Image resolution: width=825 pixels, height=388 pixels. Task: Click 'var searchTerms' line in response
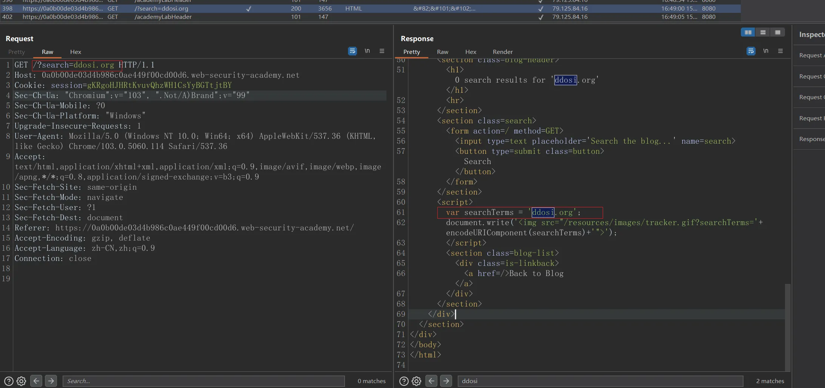coord(513,213)
